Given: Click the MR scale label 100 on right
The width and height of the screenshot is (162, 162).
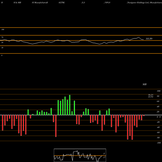Looking at the screenshot, I should [159, 91].
